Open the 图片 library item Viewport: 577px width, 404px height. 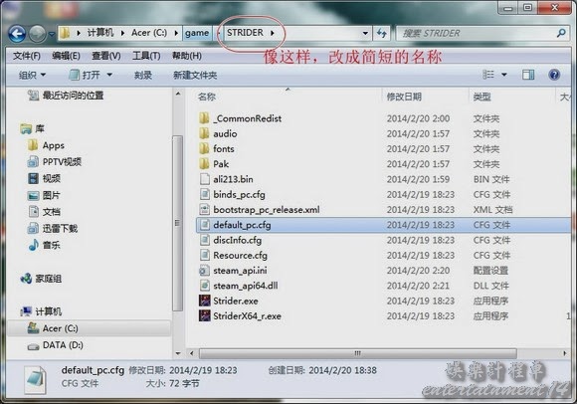(x=44, y=195)
